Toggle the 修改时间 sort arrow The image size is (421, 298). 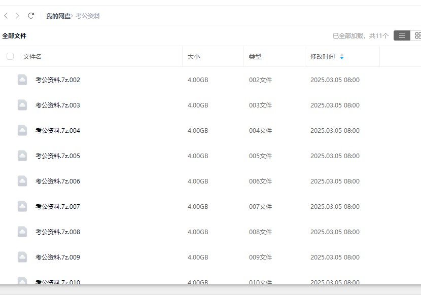(342, 57)
